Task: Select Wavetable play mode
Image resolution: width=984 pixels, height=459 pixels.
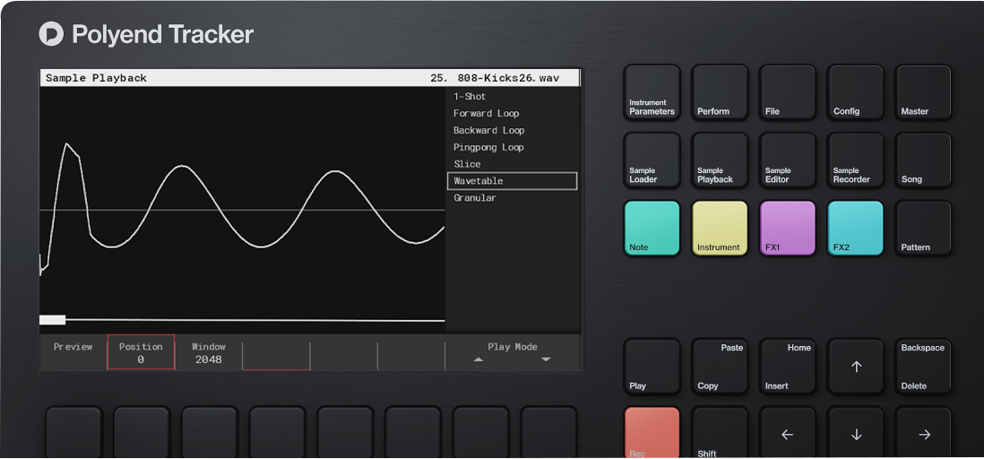Action: point(512,181)
